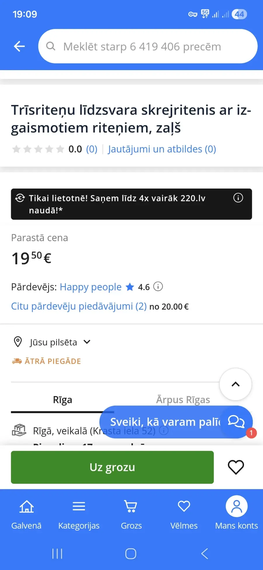Select the Rīga delivery tab

point(63,400)
